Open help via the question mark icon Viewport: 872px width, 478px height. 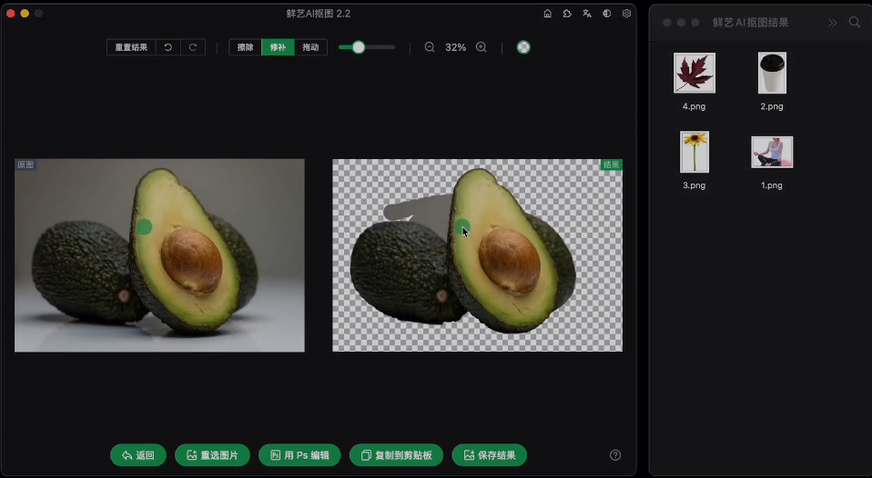tap(615, 454)
